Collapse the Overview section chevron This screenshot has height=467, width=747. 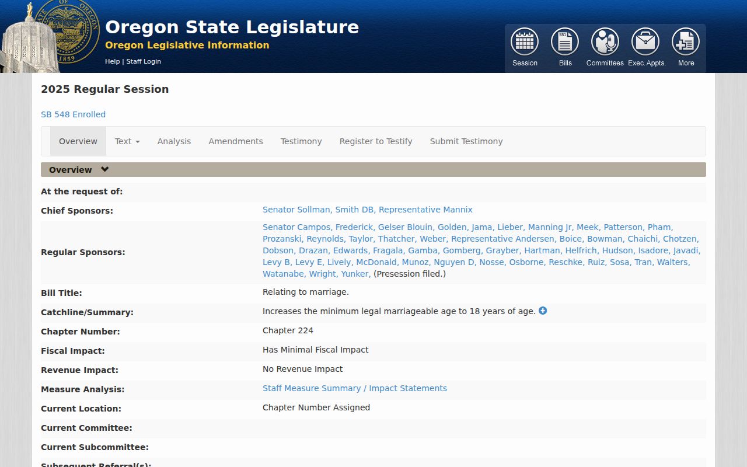104,169
